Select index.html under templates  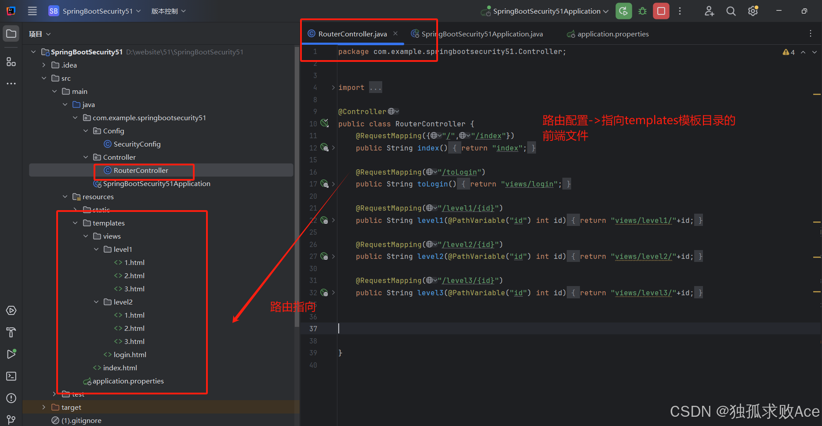click(115, 368)
